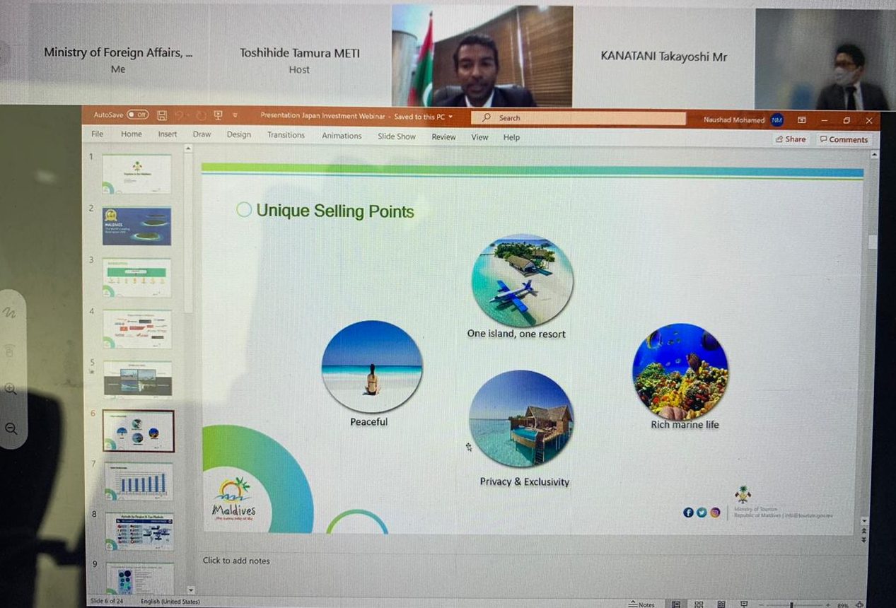Image resolution: width=896 pixels, height=608 pixels.
Task: Select Normal view in status bar
Action: tap(676, 604)
